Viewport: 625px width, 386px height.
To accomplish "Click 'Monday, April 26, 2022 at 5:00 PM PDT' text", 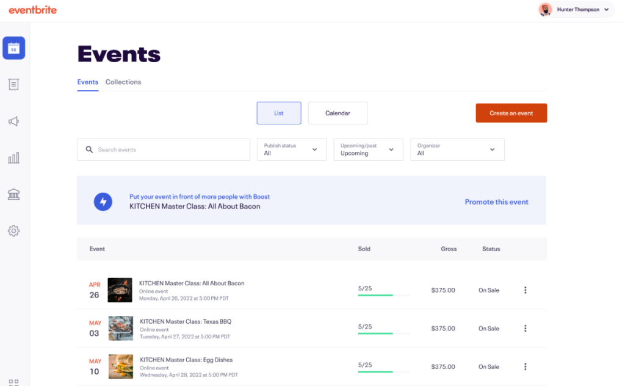I will pos(184,298).
